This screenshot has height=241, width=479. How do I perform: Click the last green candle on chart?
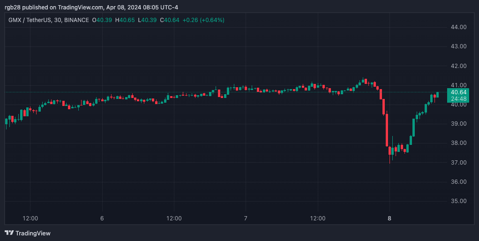(x=438, y=94)
